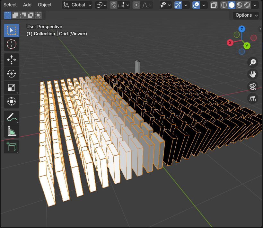Click the pan hand viewport button
This screenshot has width=263, height=228.
pyautogui.click(x=253, y=74)
